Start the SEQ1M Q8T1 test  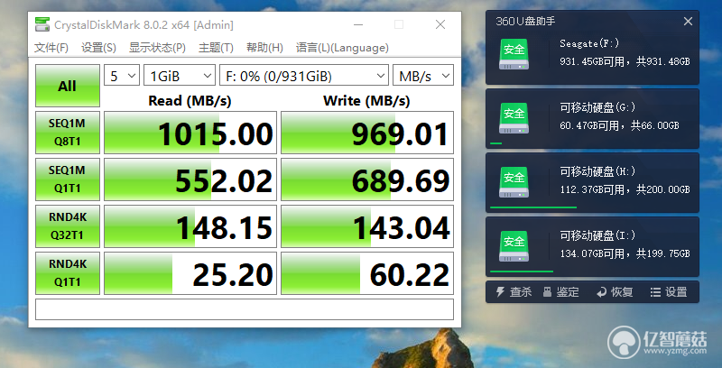(x=68, y=133)
